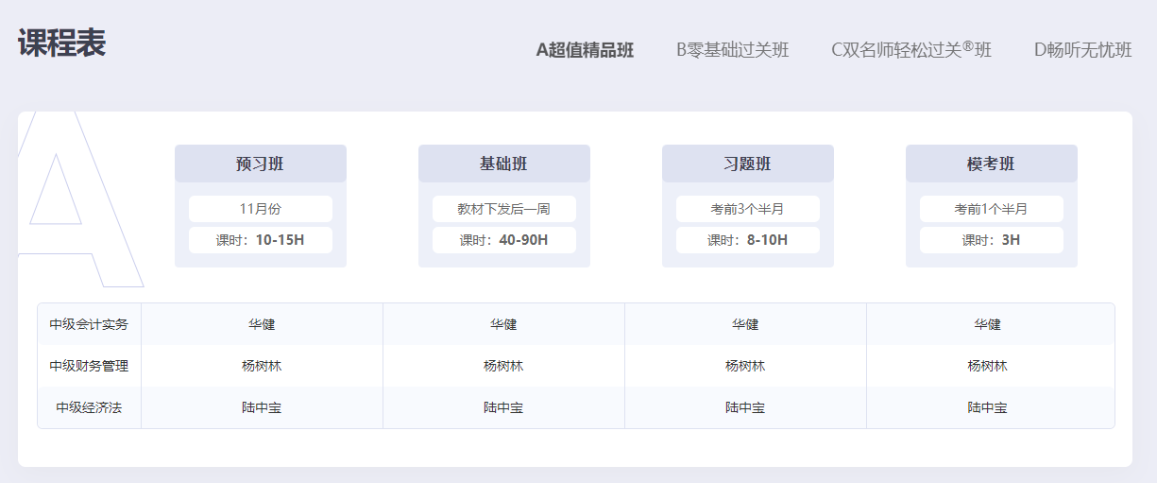Select the 中级财务管理 row header
The width and height of the screenshot is (1157, 483).
[x=89, y=366]
